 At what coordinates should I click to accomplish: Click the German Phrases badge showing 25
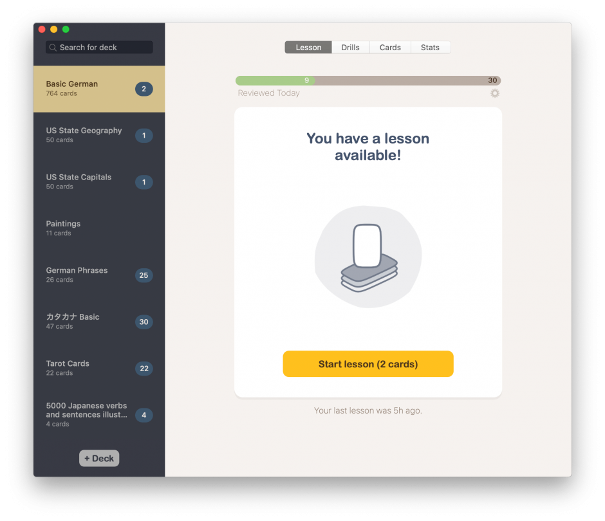144,275
